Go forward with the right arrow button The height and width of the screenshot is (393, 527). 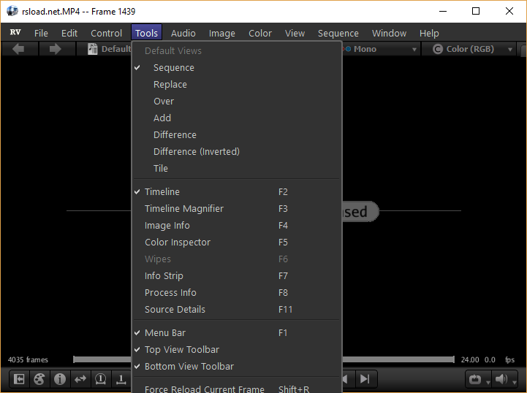click(x=56, y=49)
